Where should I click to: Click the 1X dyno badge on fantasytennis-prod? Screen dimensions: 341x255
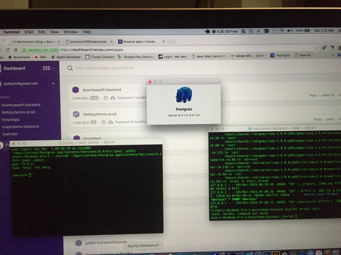94,122
